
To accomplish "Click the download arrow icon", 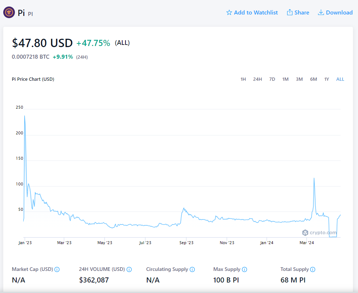I will click(x=321, y=12).
